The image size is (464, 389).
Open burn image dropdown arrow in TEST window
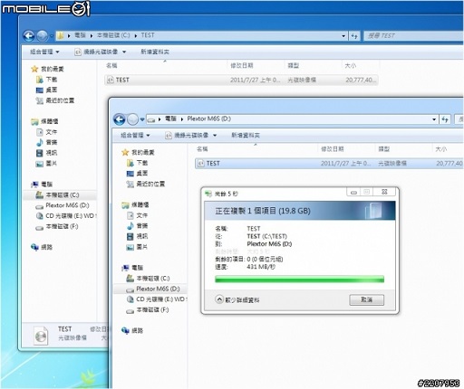[124, 52]
